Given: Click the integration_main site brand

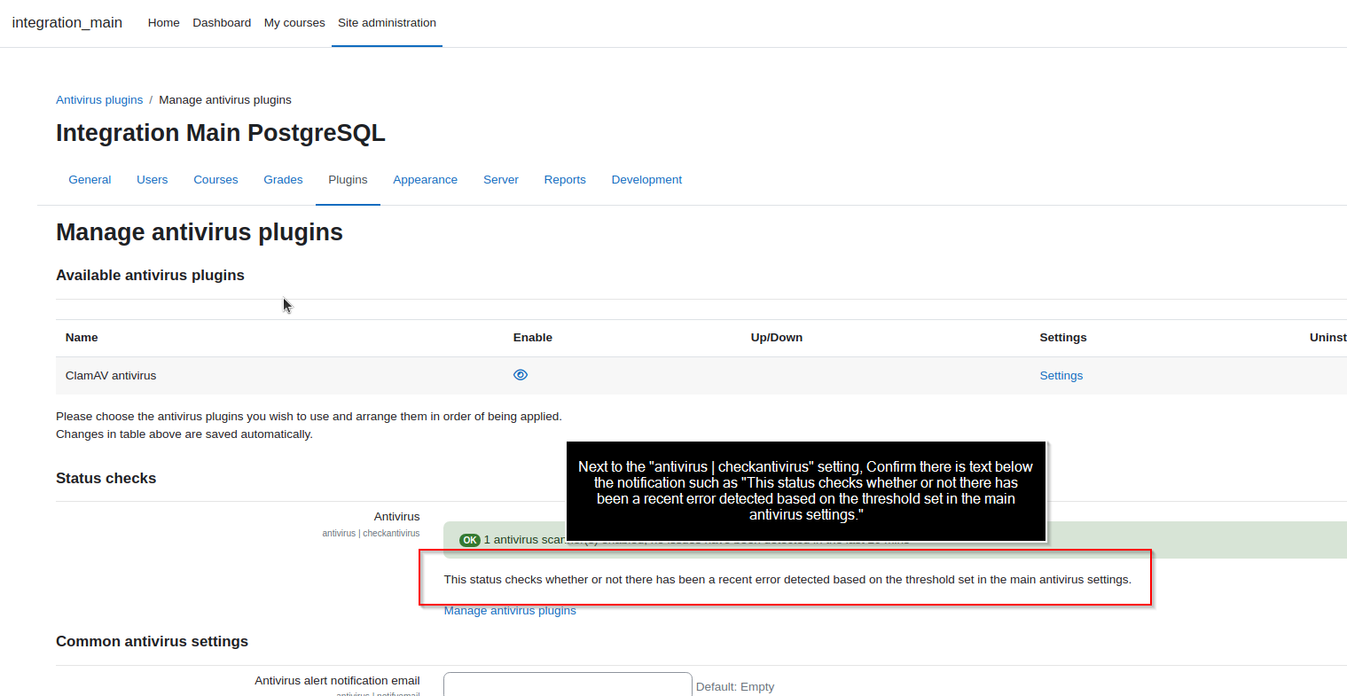Looking at the screenshot, I should click(67, 23).
